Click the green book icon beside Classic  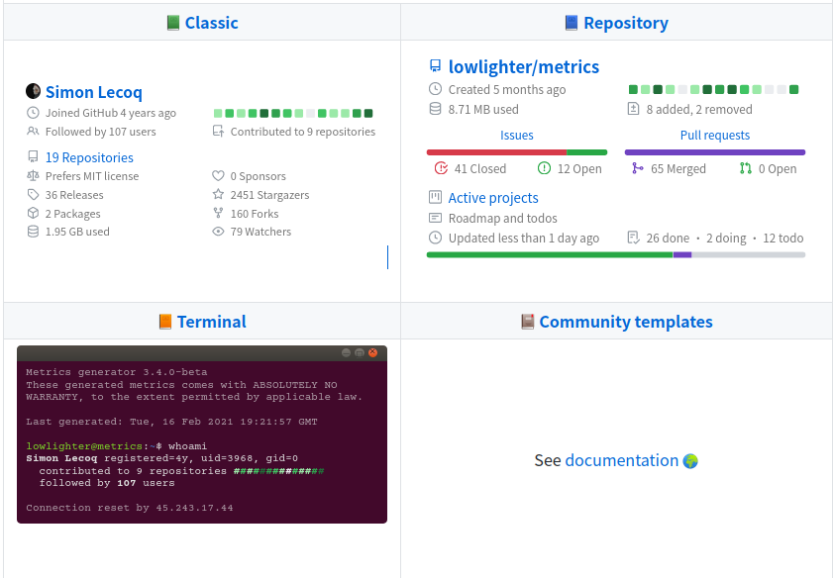[172, 23]
